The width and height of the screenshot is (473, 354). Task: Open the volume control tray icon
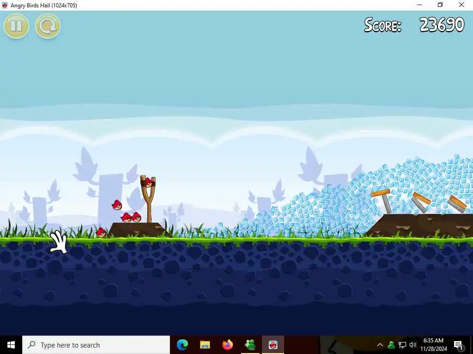coord(412,345)
